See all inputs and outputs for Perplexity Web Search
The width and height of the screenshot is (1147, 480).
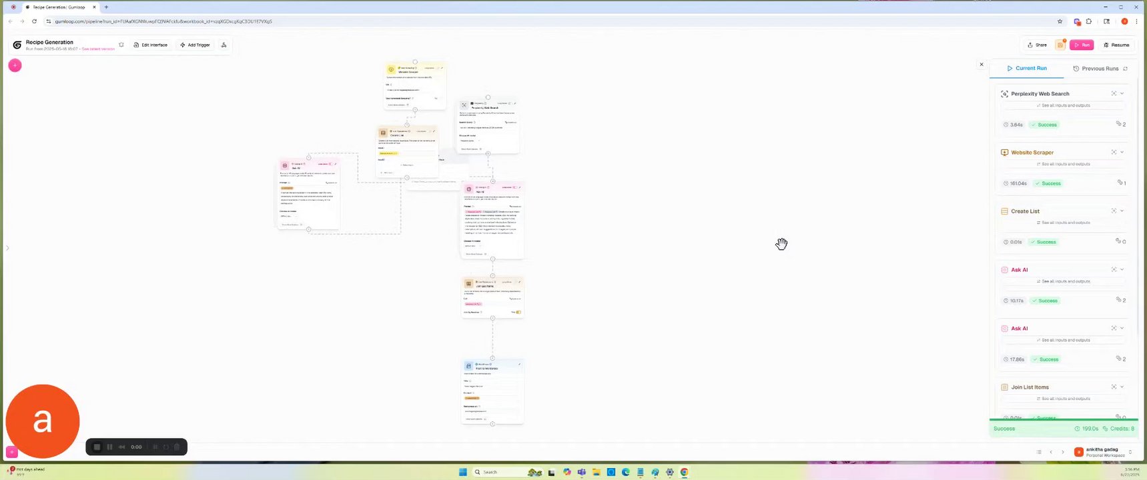(1063, 105)
